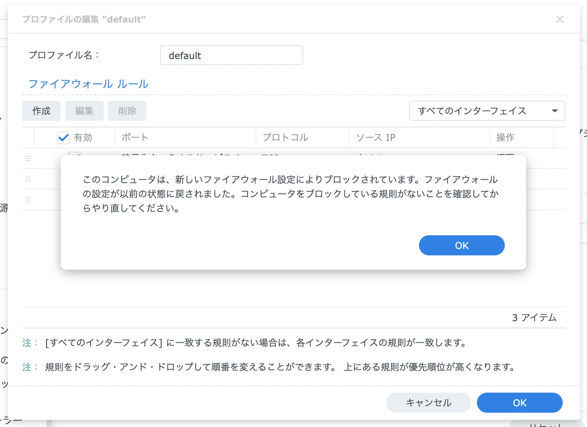Screen dimensions: 587x427
Task: Click the 編集 button
Action: (x=84, y=111)
